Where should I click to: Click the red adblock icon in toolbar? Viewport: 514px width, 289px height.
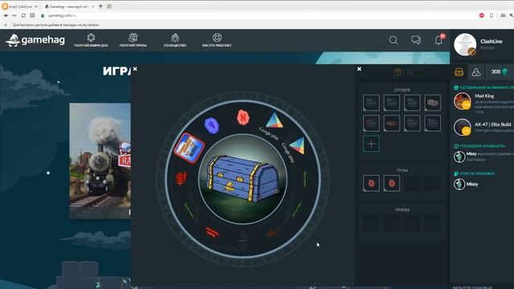(x=482, y=15)
